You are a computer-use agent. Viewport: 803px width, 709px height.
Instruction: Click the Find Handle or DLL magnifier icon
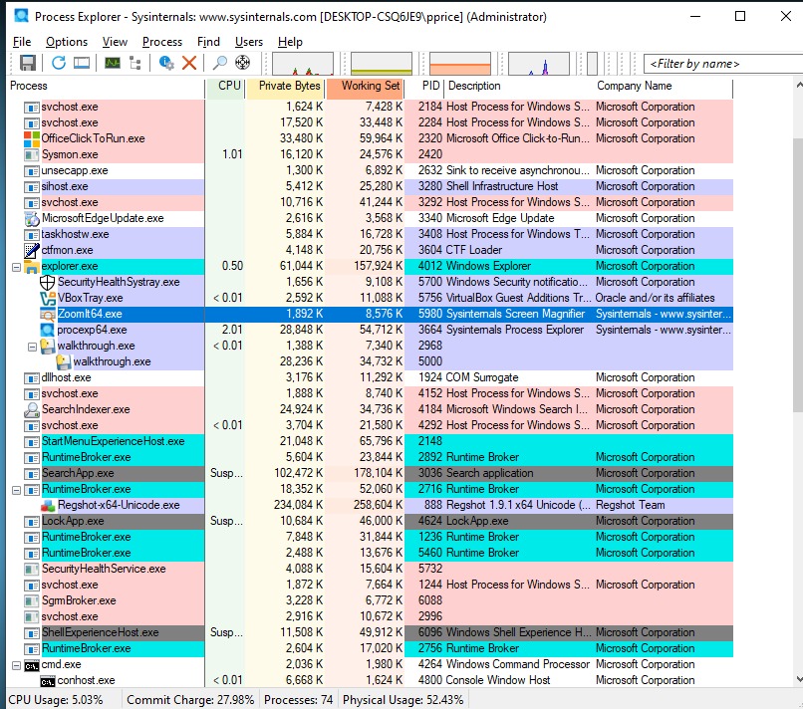point(220,63)
